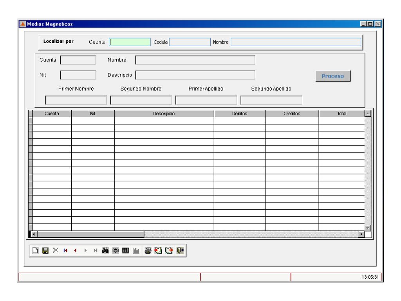This screenshot has width=401, height=301.
Task: Click the horizontal scrollbar thumb
Action: [x=91, y=234]
